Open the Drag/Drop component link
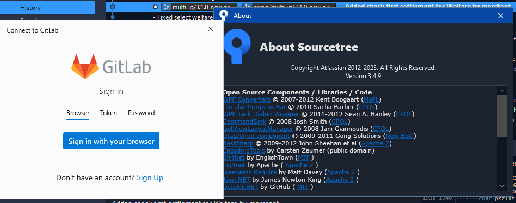Viewport: 516px width, 203px height. (x=256, y=136)
